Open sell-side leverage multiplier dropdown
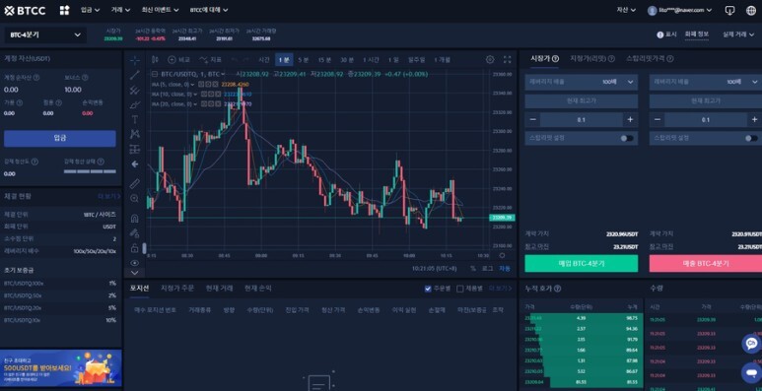The width and height of the screenshot is (762, 391). click(x=706, y=82)
